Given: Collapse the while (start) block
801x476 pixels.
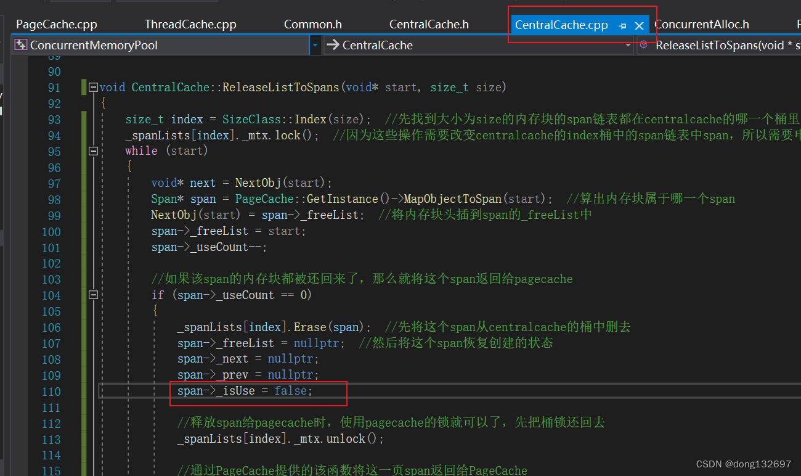Looking at the screenshot, I should 93,151.
